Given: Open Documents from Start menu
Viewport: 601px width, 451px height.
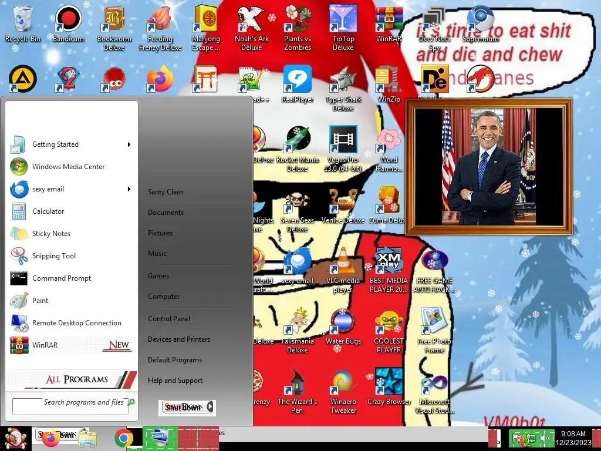Looking at the screenshot, I should point(166,213).
